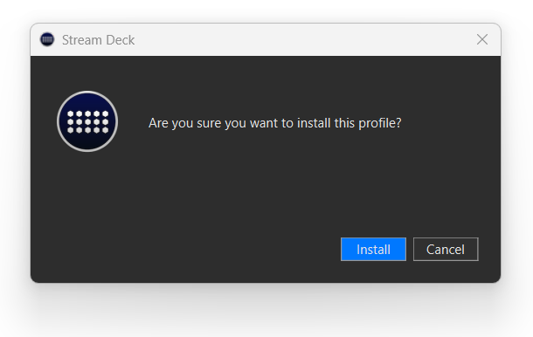The width and height of the screenshot is (533, 337).
Task: Confirm with the blue Install button
Action: [373, 250]
